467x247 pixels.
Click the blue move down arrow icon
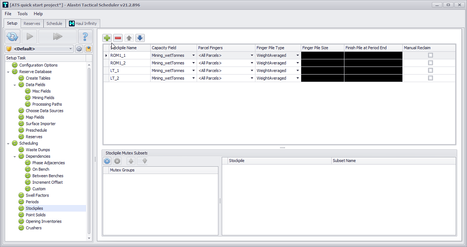coord(140,38)
